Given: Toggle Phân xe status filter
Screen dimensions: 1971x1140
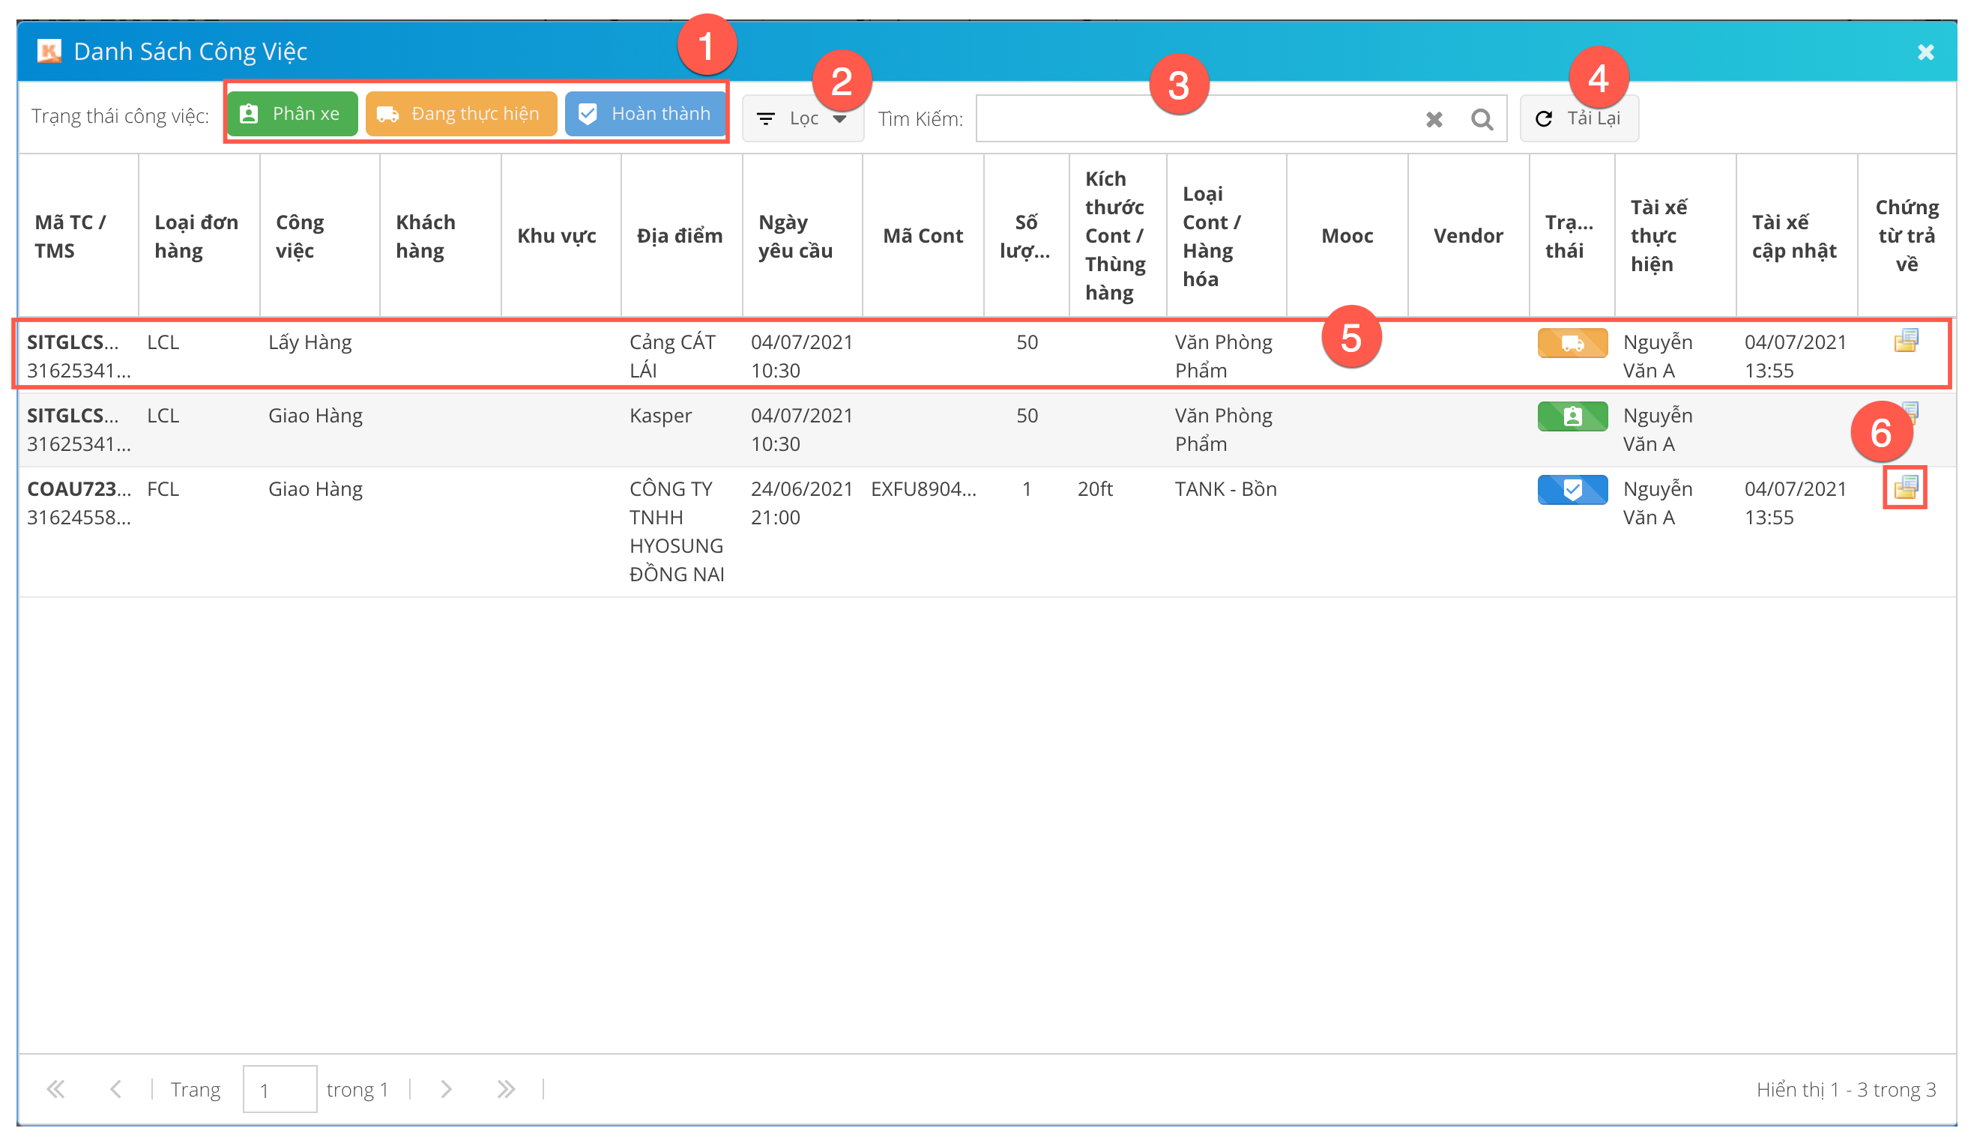Looking at the screenshot, I should (292, 114).
